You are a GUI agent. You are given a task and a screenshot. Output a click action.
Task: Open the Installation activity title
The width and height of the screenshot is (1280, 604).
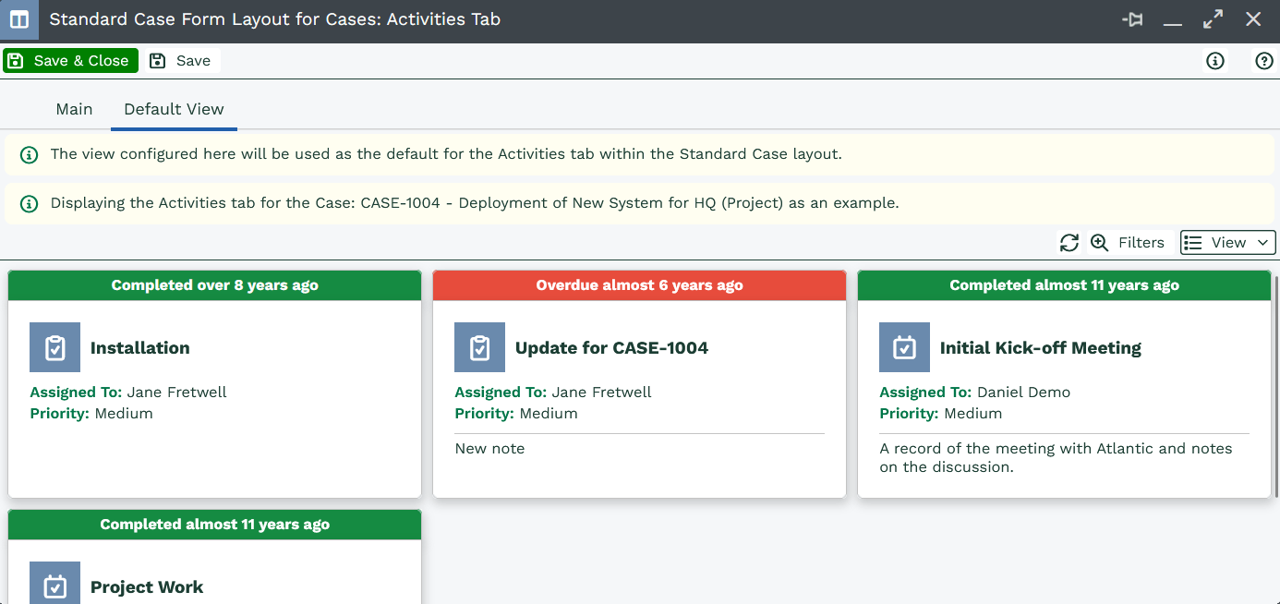[x=140, y=348]
